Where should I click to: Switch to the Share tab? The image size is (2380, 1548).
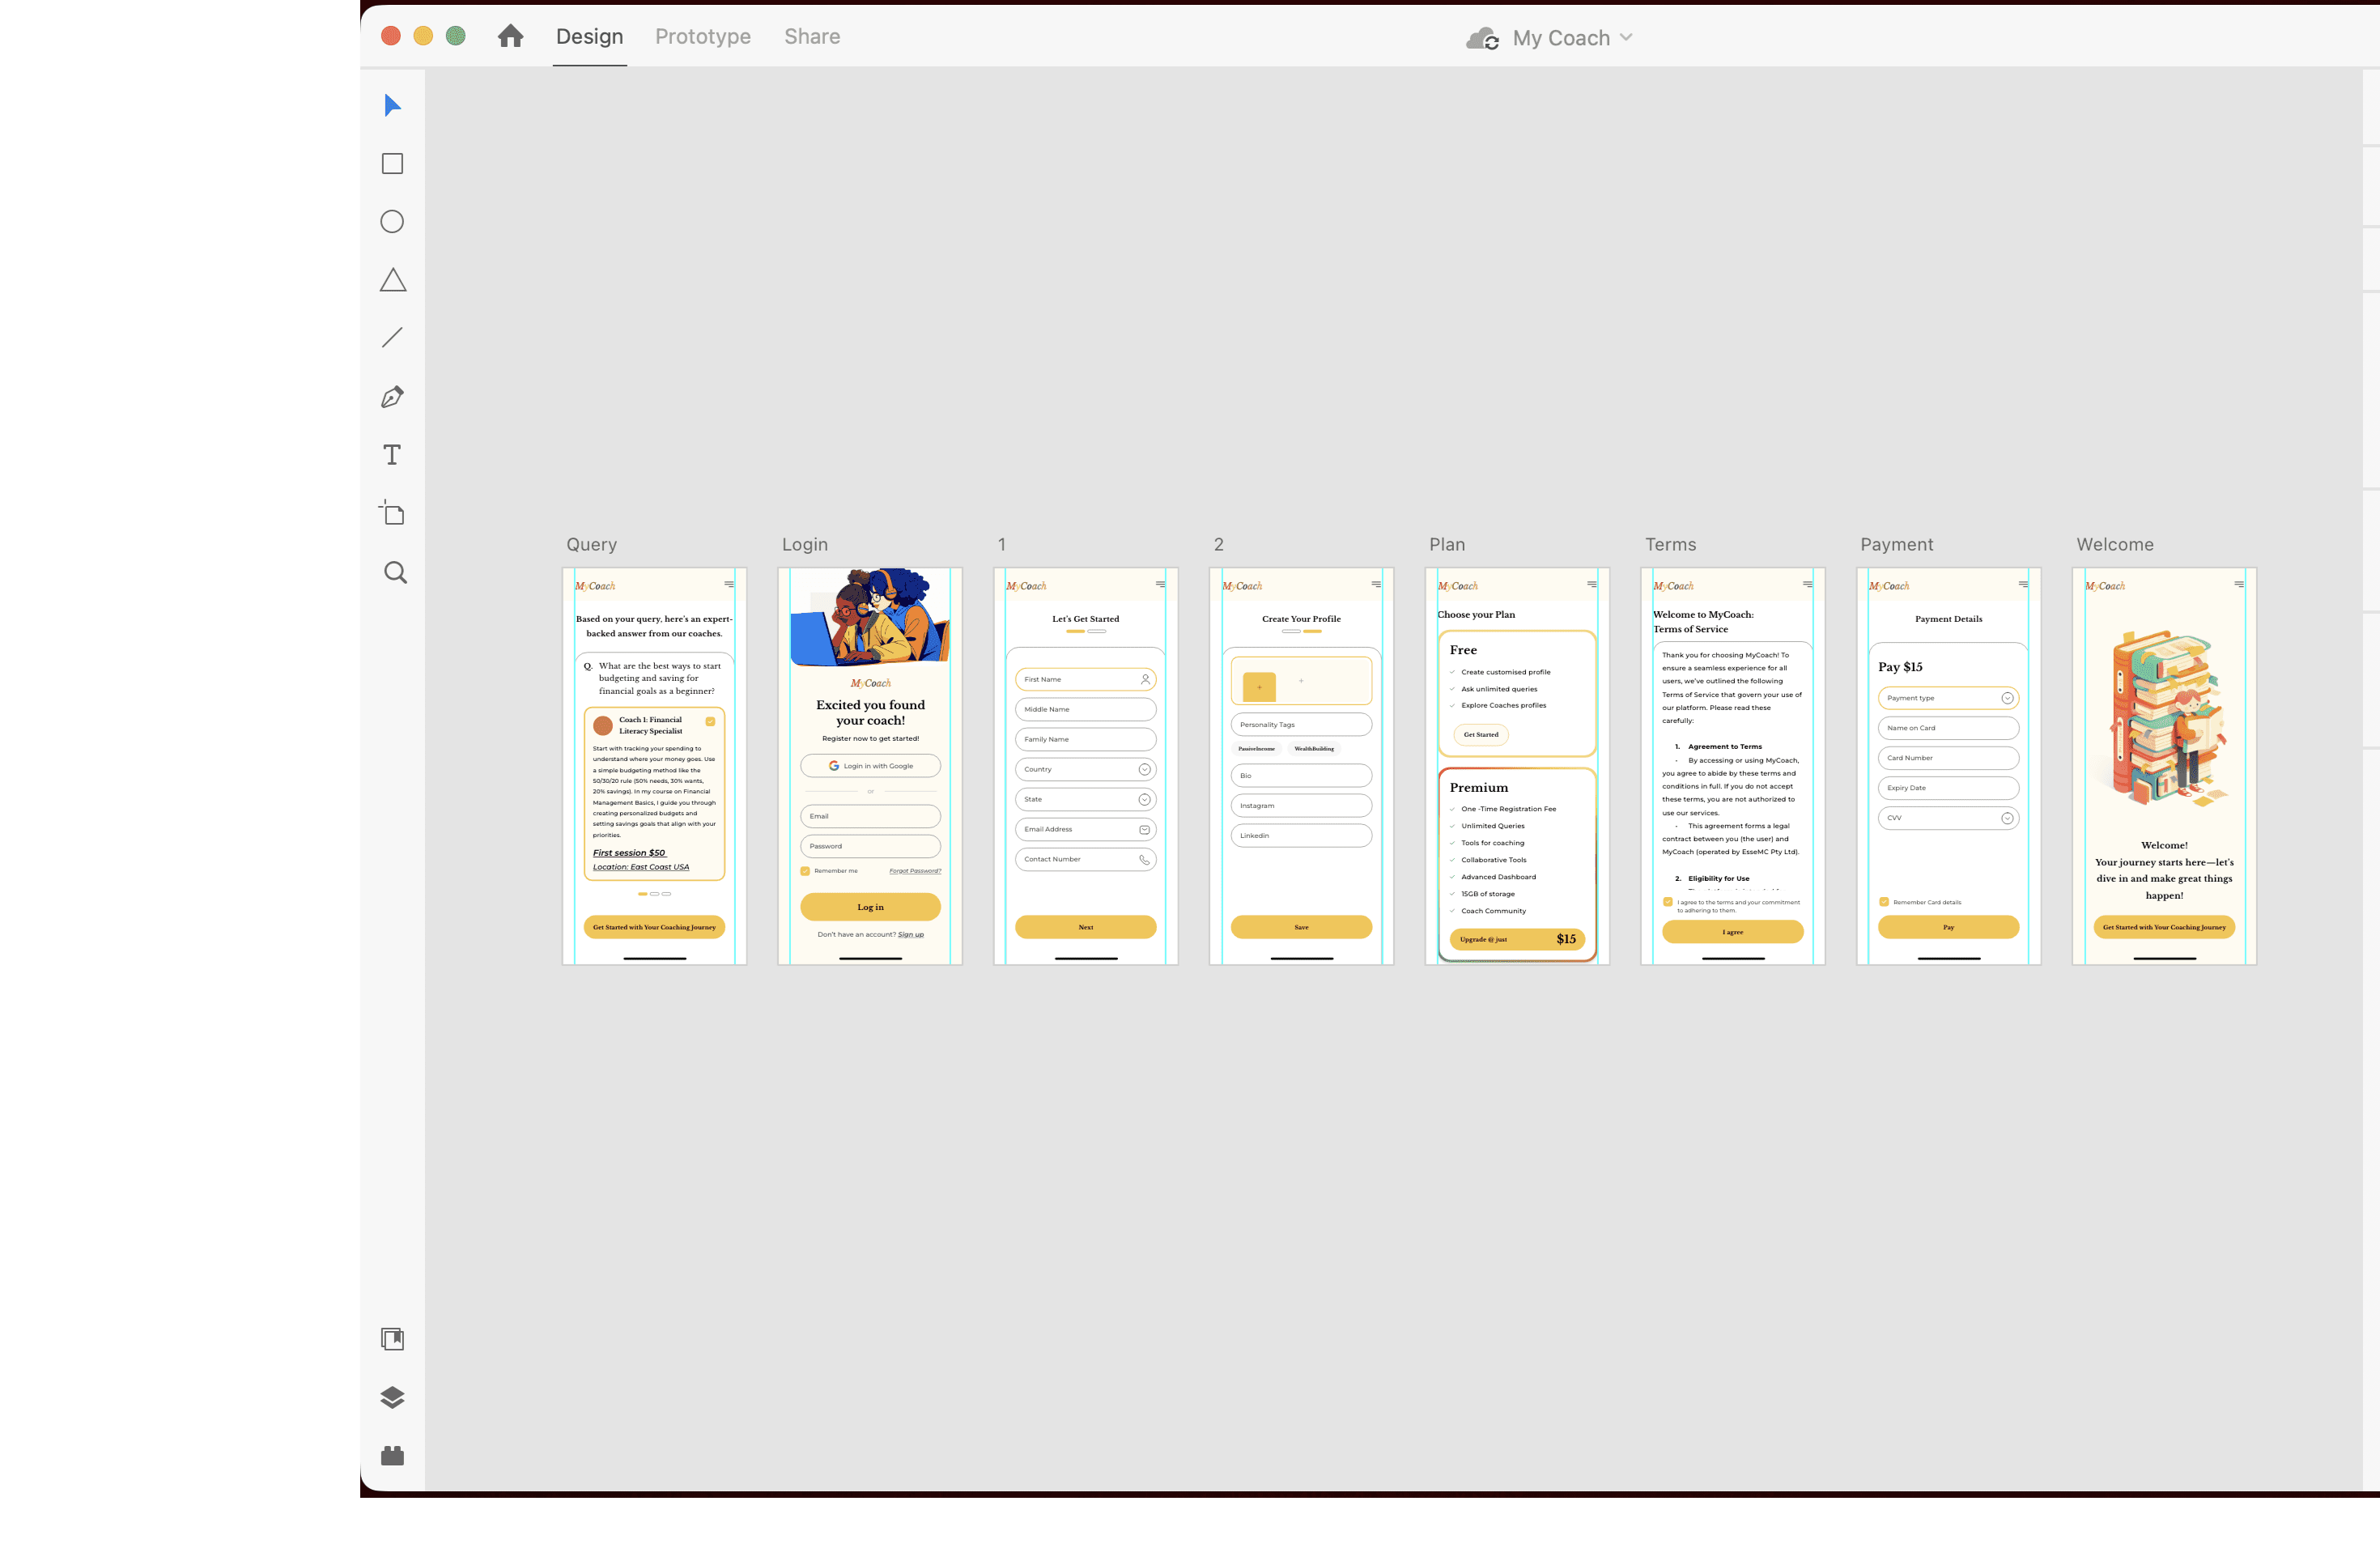(x=811, y=37)
